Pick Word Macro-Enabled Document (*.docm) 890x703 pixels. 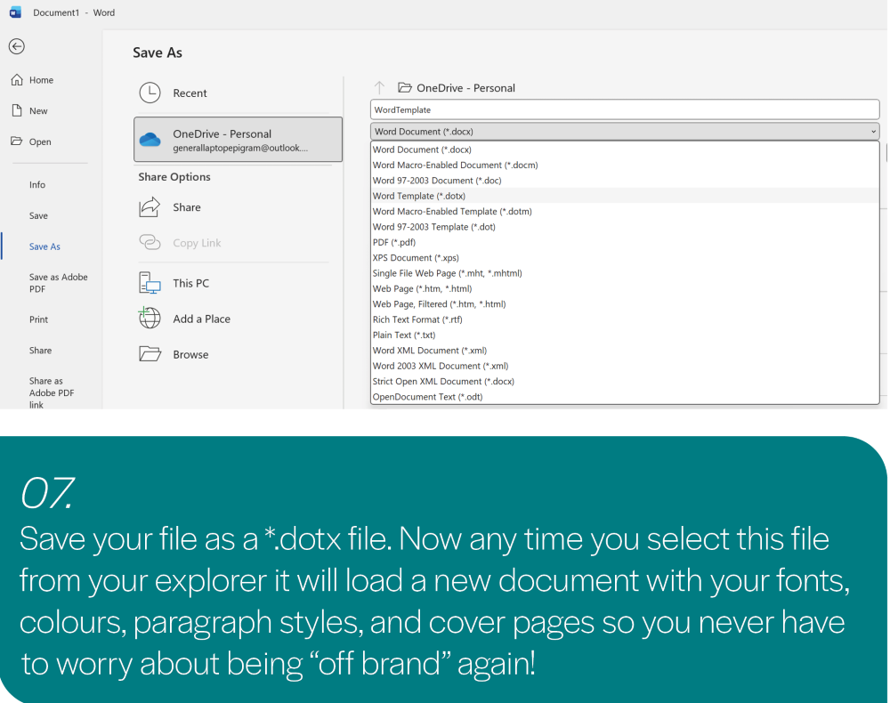[x=625, y=165]
